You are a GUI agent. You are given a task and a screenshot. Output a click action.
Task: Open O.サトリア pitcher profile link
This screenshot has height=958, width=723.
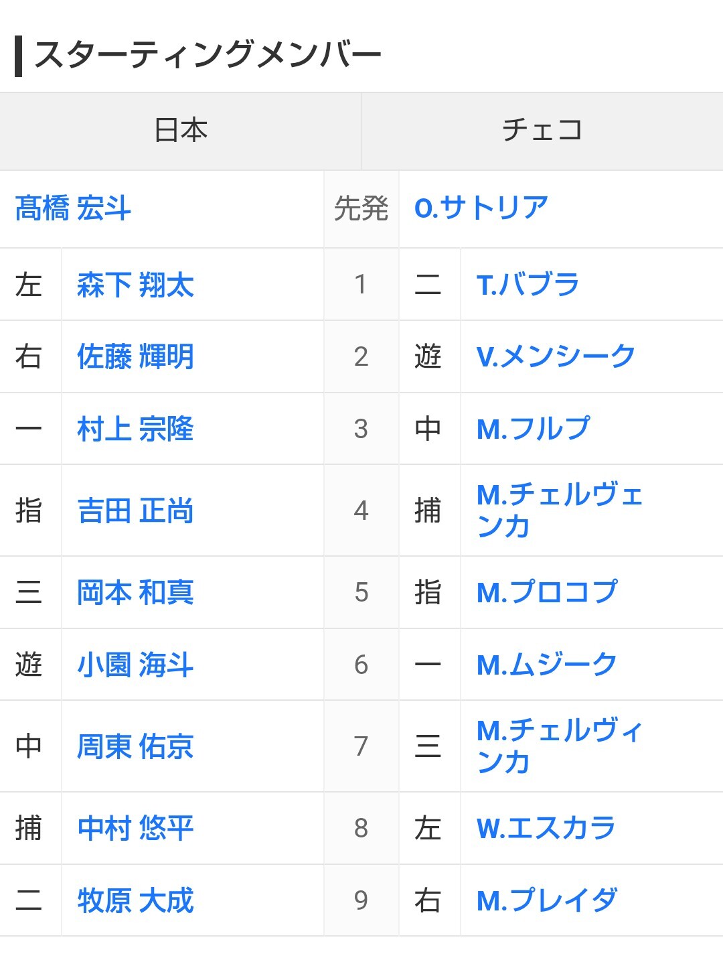[481, 208]
